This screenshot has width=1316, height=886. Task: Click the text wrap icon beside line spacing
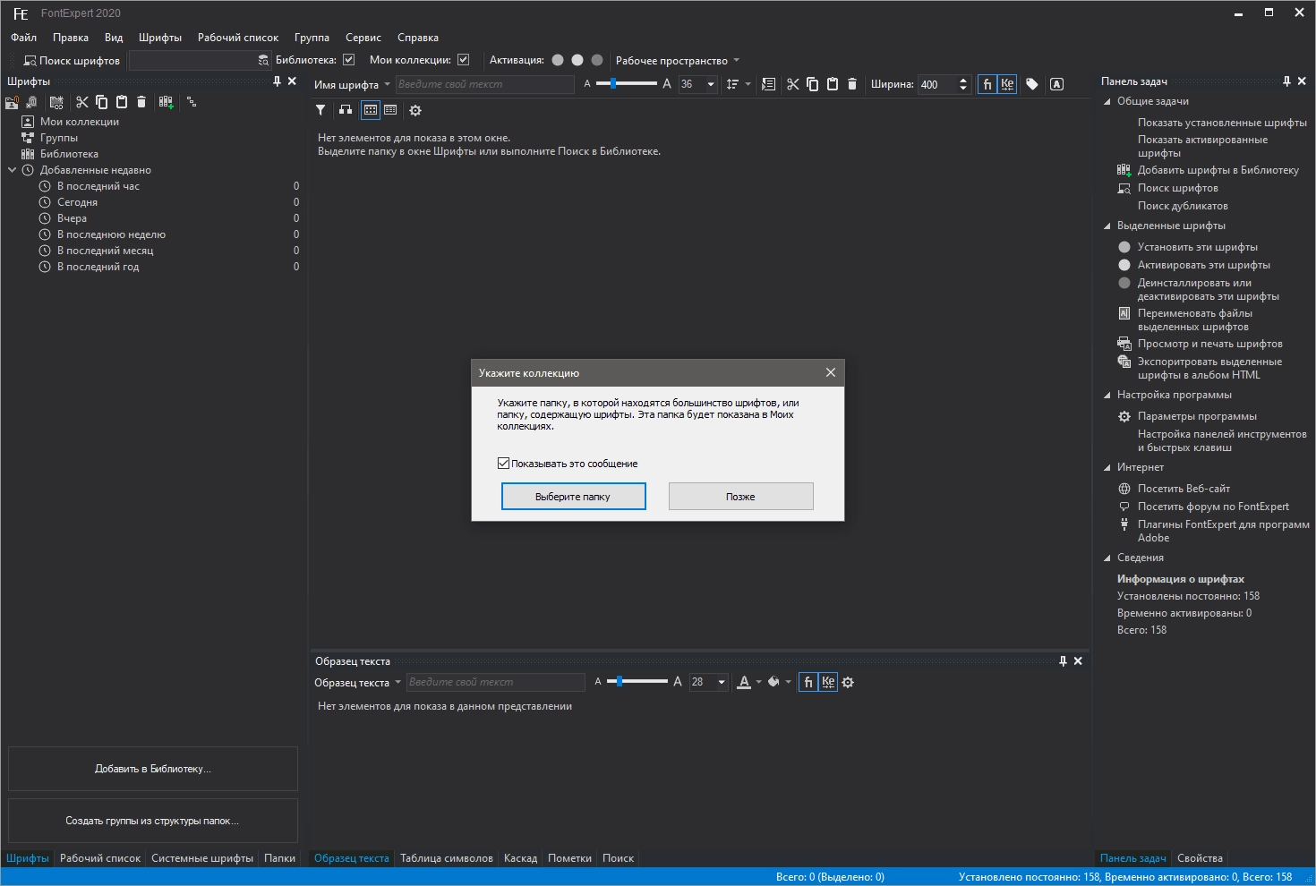pos(768,84)
